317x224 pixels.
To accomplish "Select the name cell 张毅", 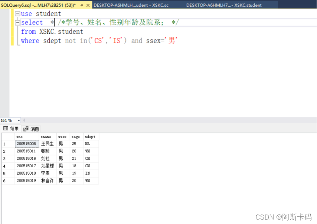I will coord(48,151).
